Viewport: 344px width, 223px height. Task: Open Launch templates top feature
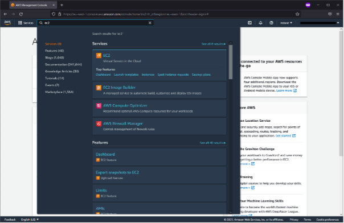[x=126, y=75]
